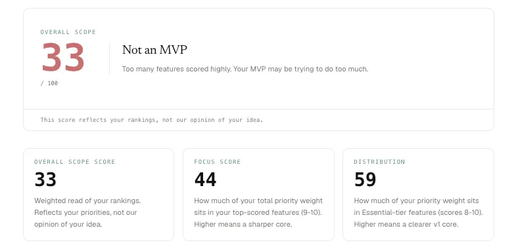
Task: Click 'Higher means a clearer v1 core' text
Action: 406,224
